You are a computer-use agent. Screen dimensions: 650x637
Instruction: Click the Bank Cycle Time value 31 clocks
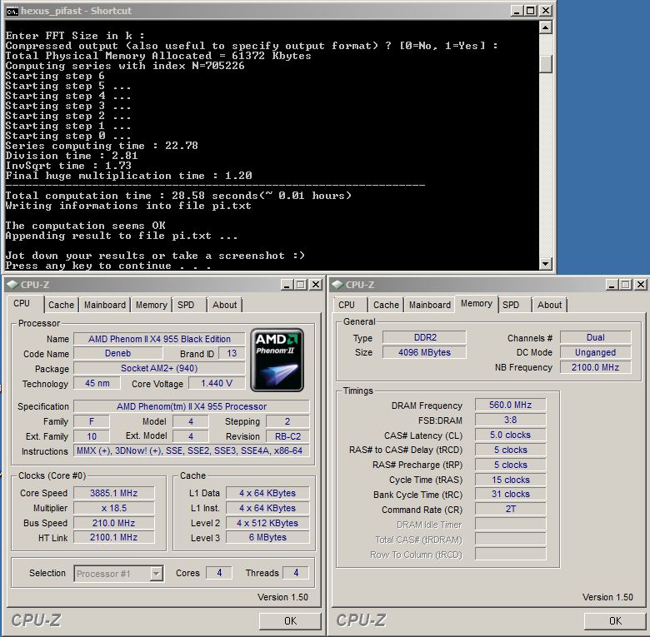[510, 494]
